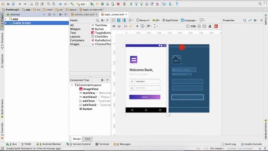Collapse ConstraintLayout in Component Tree
This screenshot has height=151, width=268.
(x=72, y=85)
